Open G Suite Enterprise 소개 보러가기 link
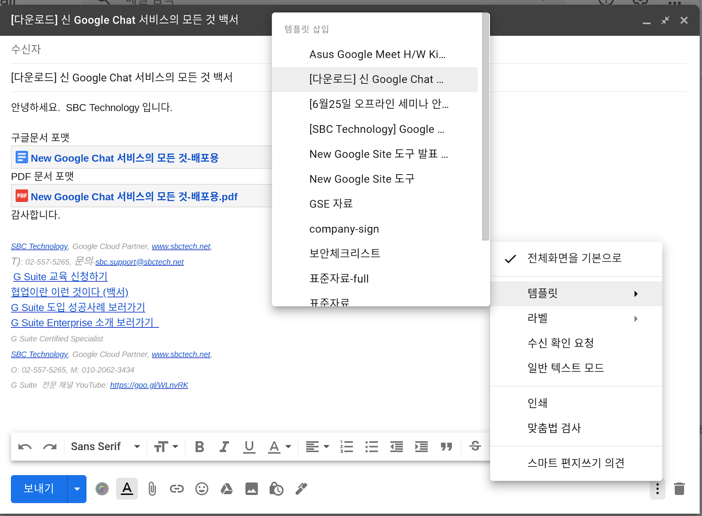 pyautogui.click(x=85, y=323)
